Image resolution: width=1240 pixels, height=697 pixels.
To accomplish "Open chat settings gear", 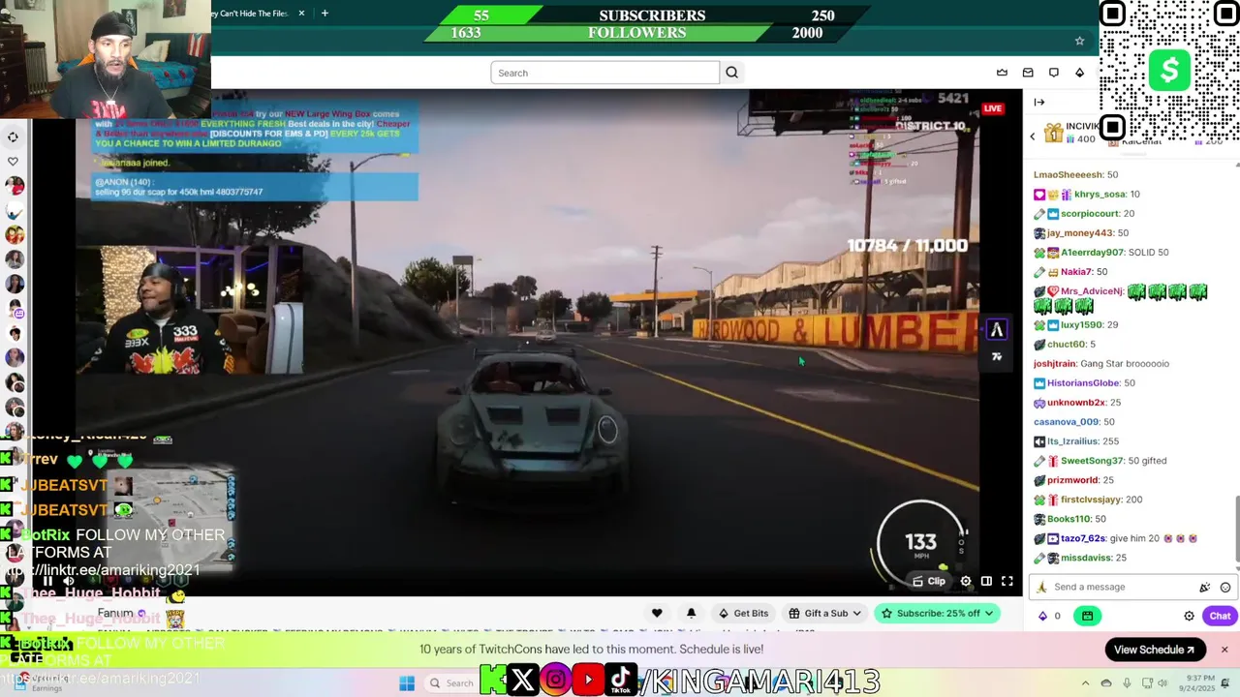I will tap(1189, 616).
